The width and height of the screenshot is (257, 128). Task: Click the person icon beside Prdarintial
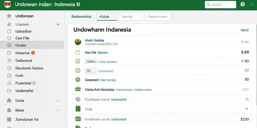click(9, 83)
